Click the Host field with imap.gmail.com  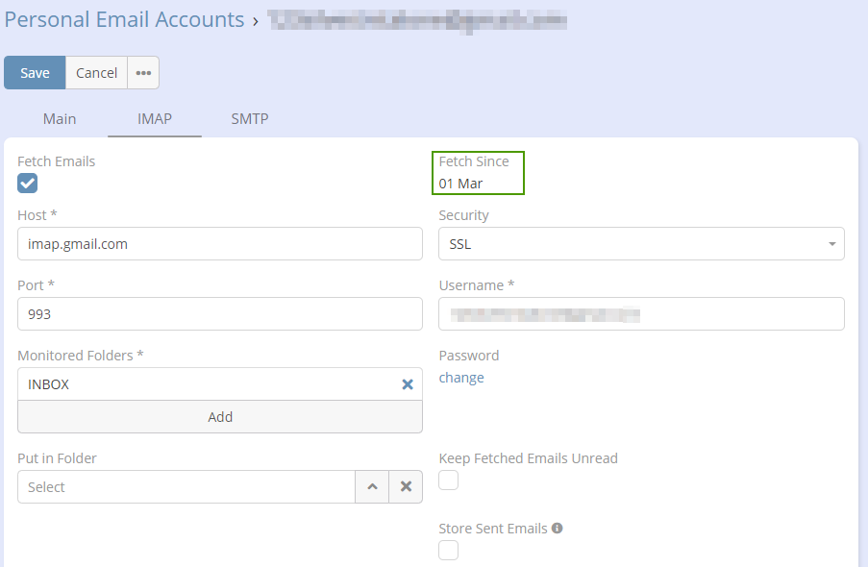(220, 244)
